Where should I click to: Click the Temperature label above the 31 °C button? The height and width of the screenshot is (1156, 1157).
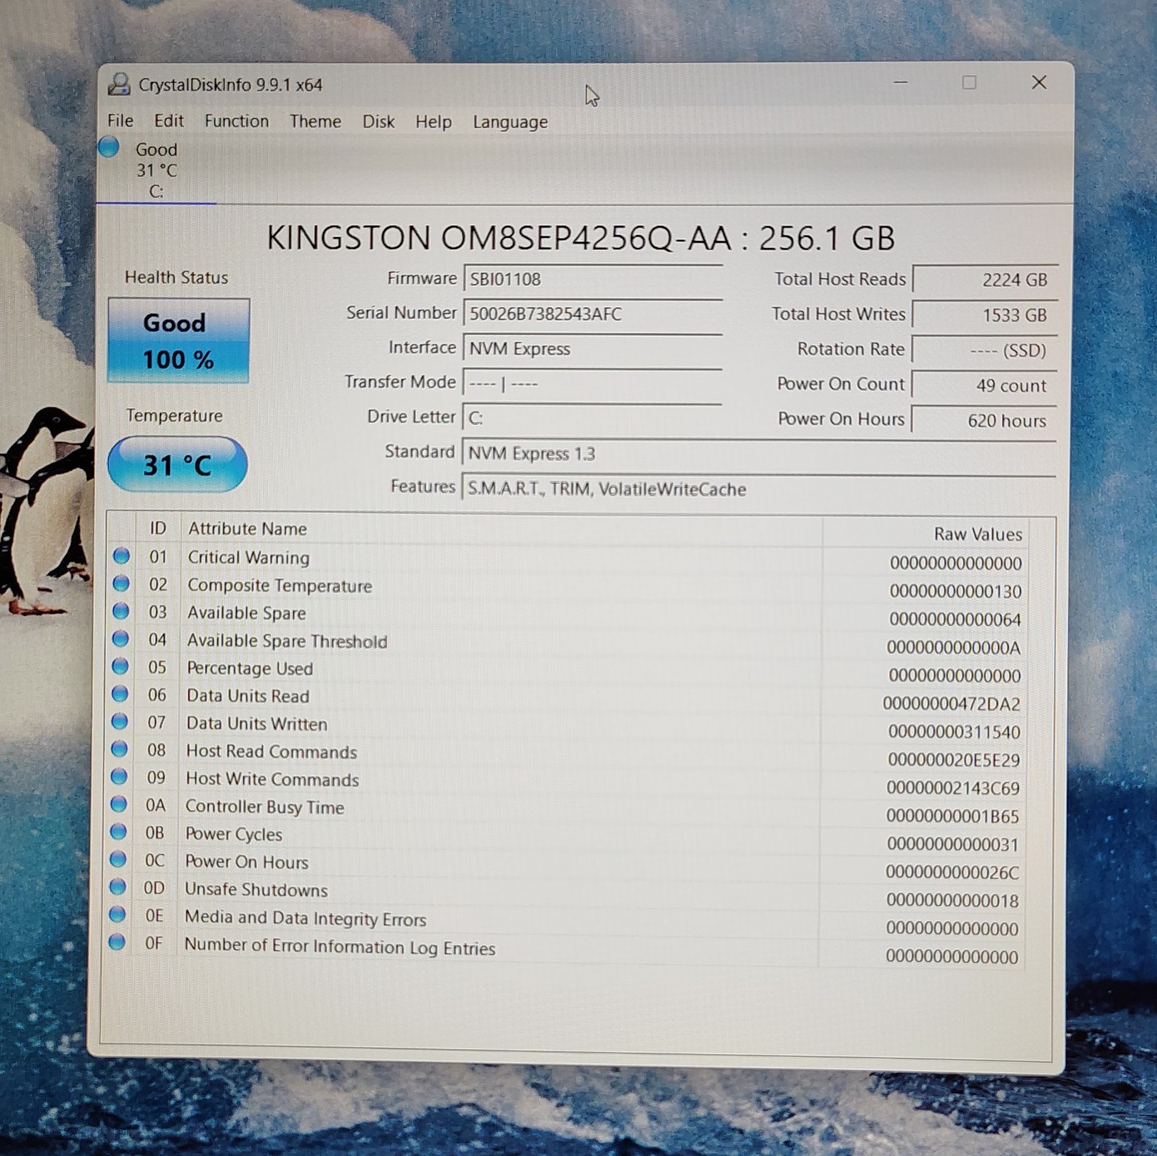pyautogui.click(x=174, y=416)
